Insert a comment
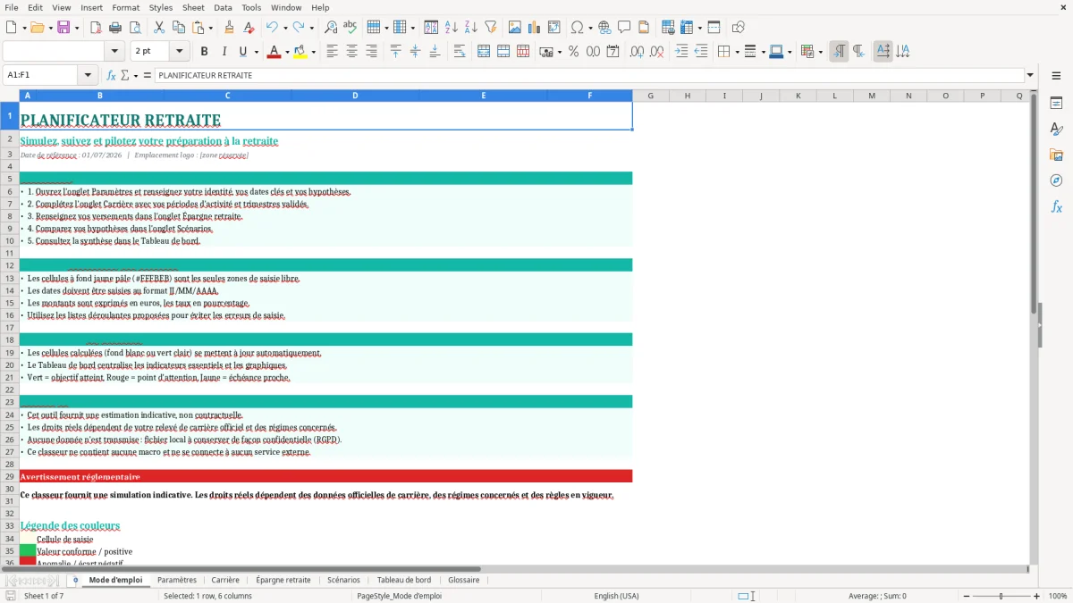This screenshot has height=603, width=1073. 624,28
